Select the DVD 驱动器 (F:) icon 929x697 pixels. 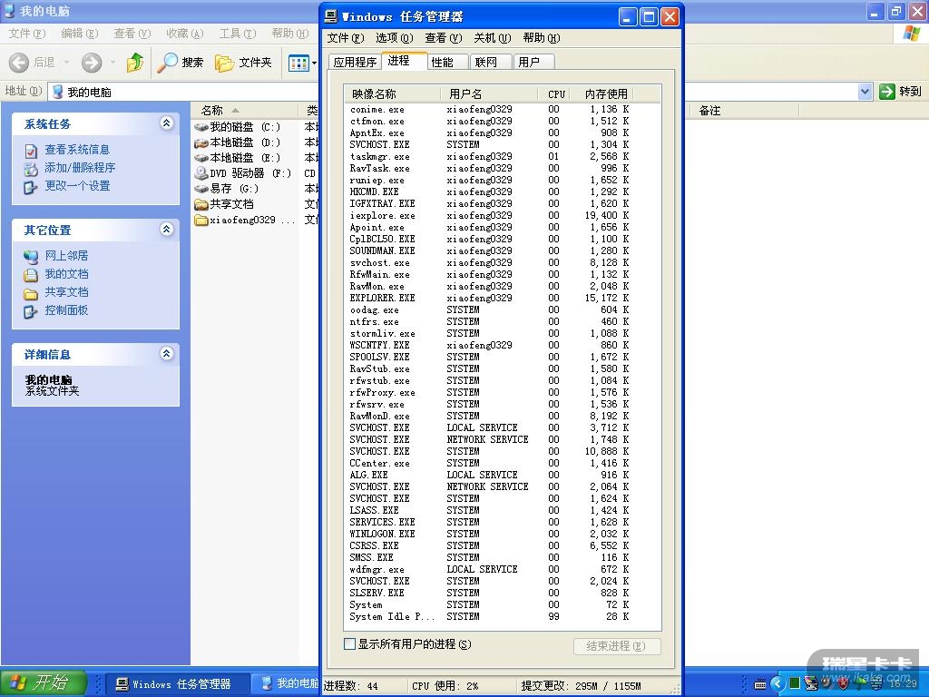(201, 173)
